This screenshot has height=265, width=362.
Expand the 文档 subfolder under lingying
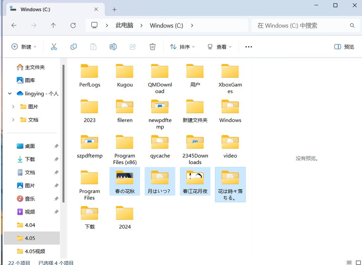(x=13, y=120)
